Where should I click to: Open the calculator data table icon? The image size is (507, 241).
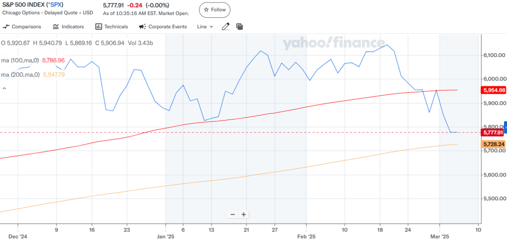point(240,27)
